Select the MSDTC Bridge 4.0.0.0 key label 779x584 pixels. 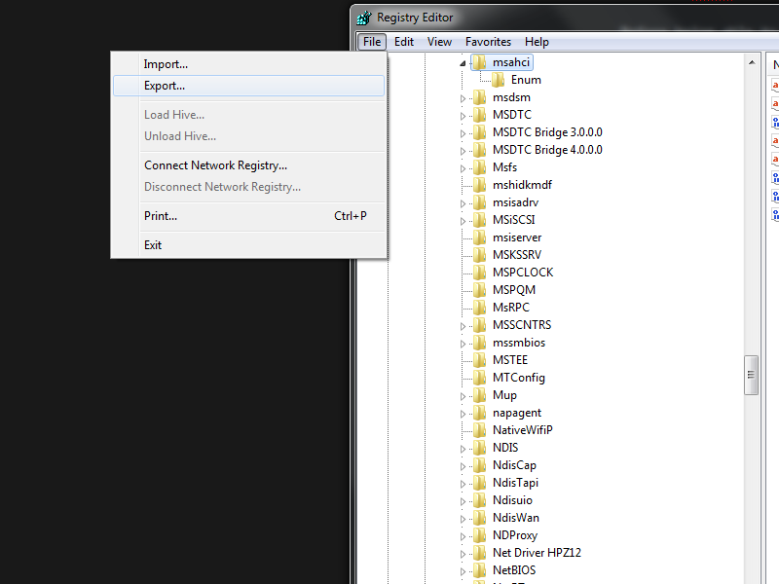(547, 150)
